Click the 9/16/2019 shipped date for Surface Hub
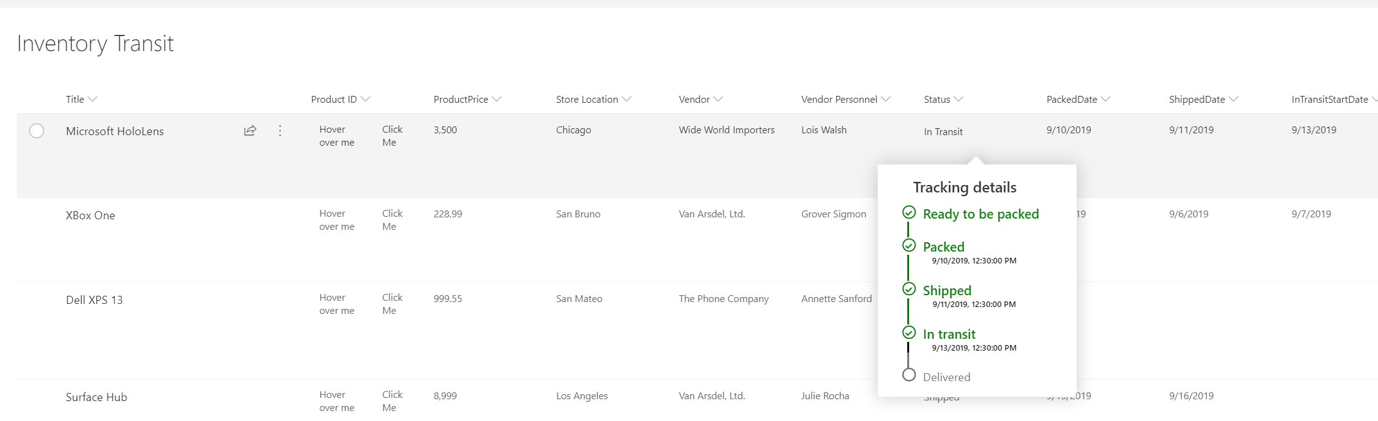 click(x=1191, y=395)
